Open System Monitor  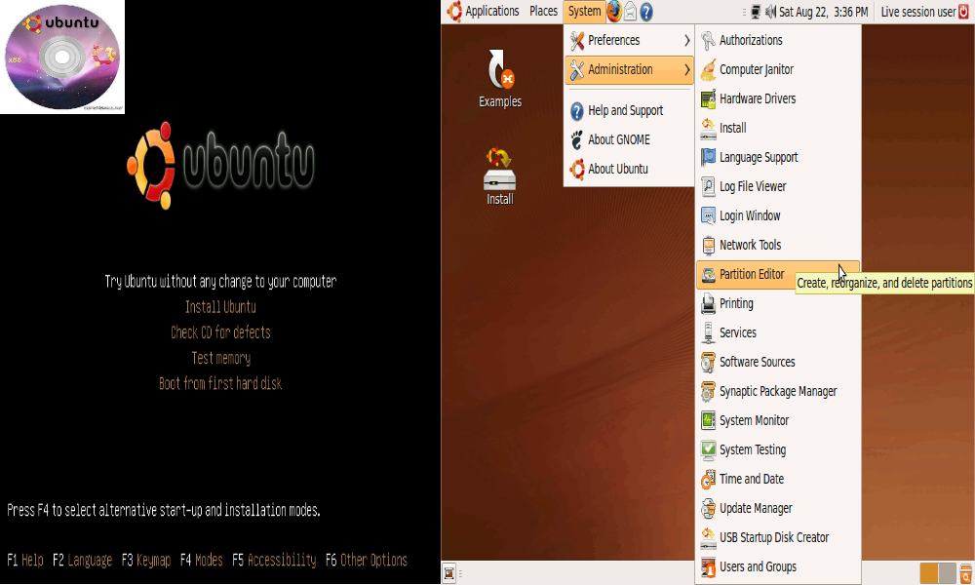click(778, 420)
